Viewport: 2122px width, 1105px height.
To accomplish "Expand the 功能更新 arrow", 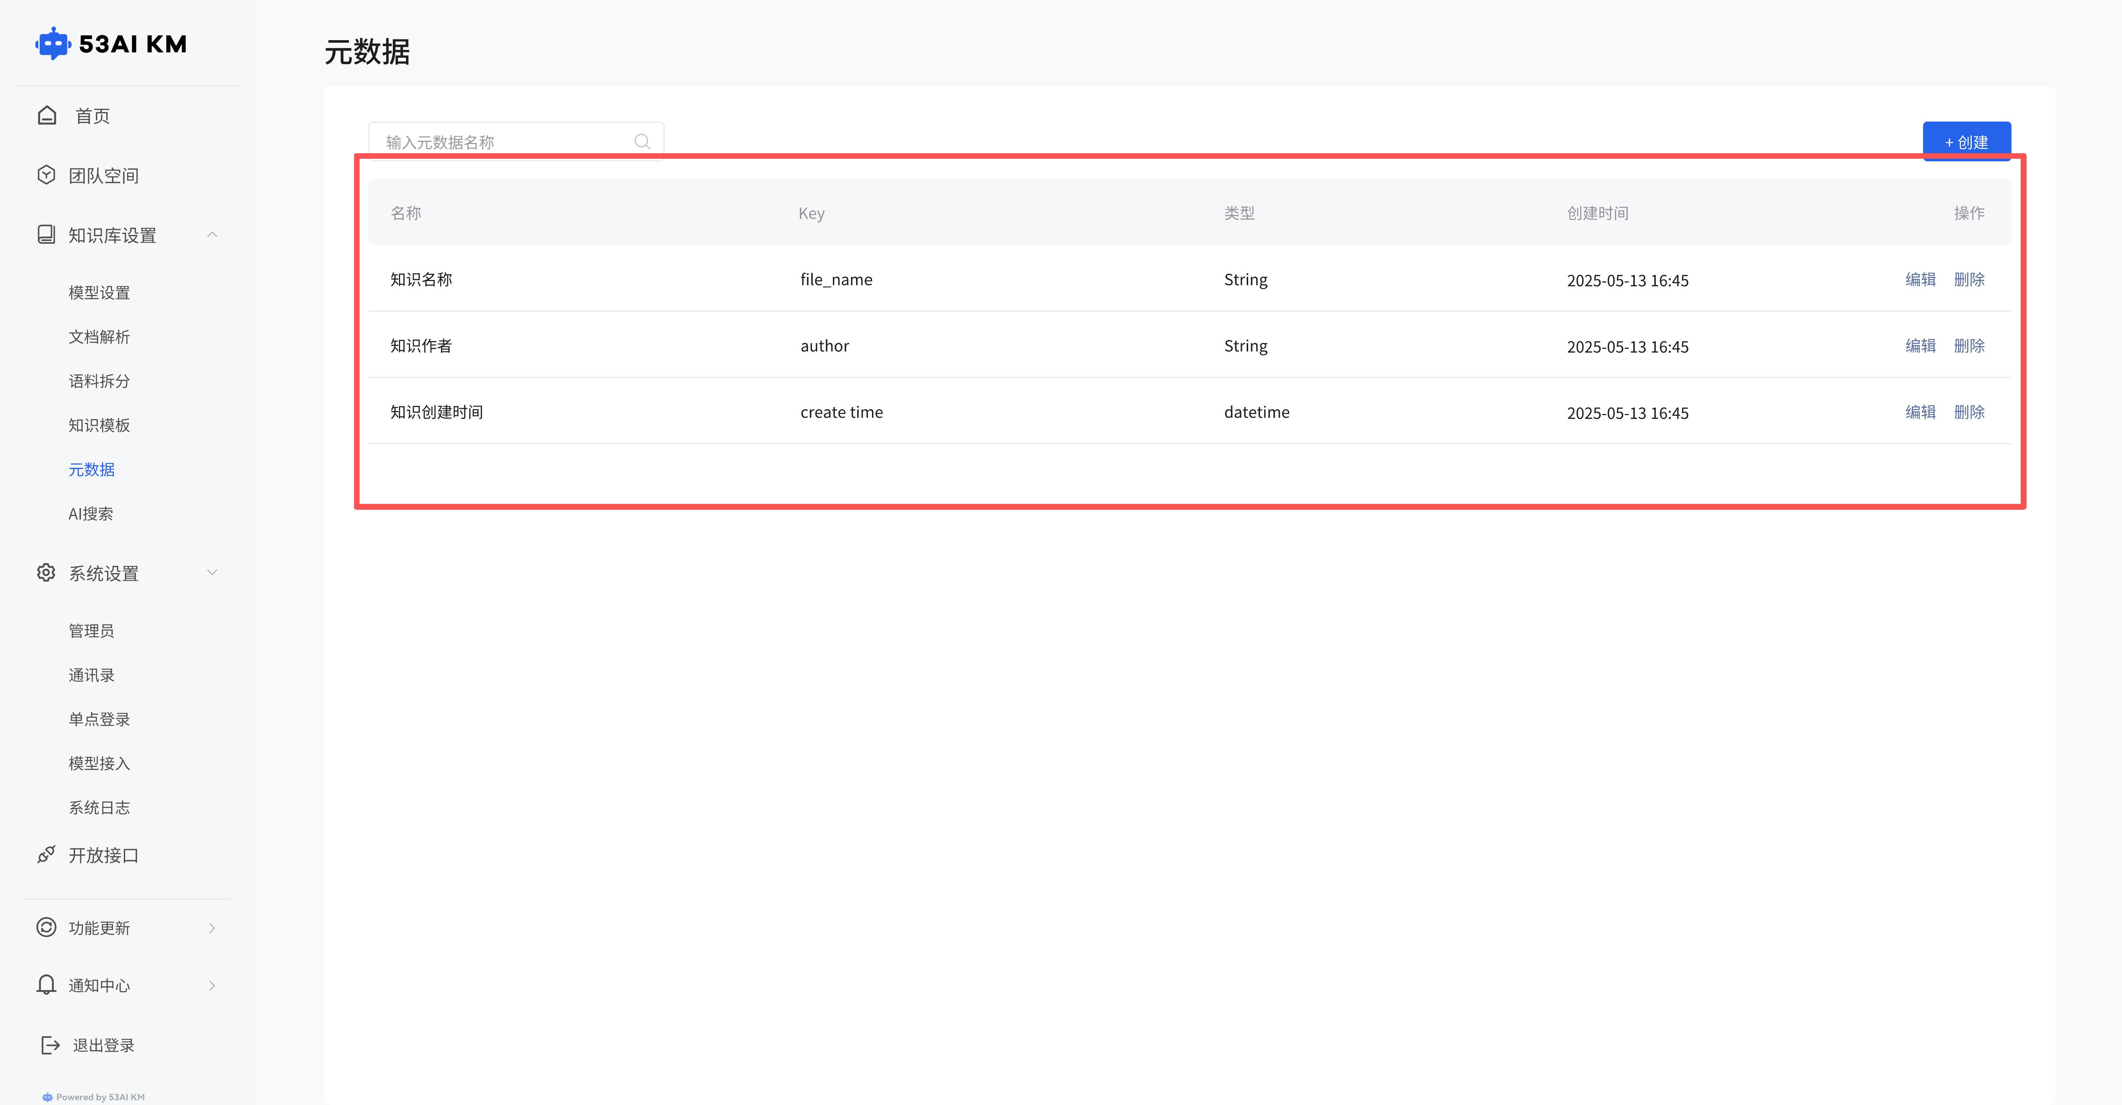I will tap(212, 928).
